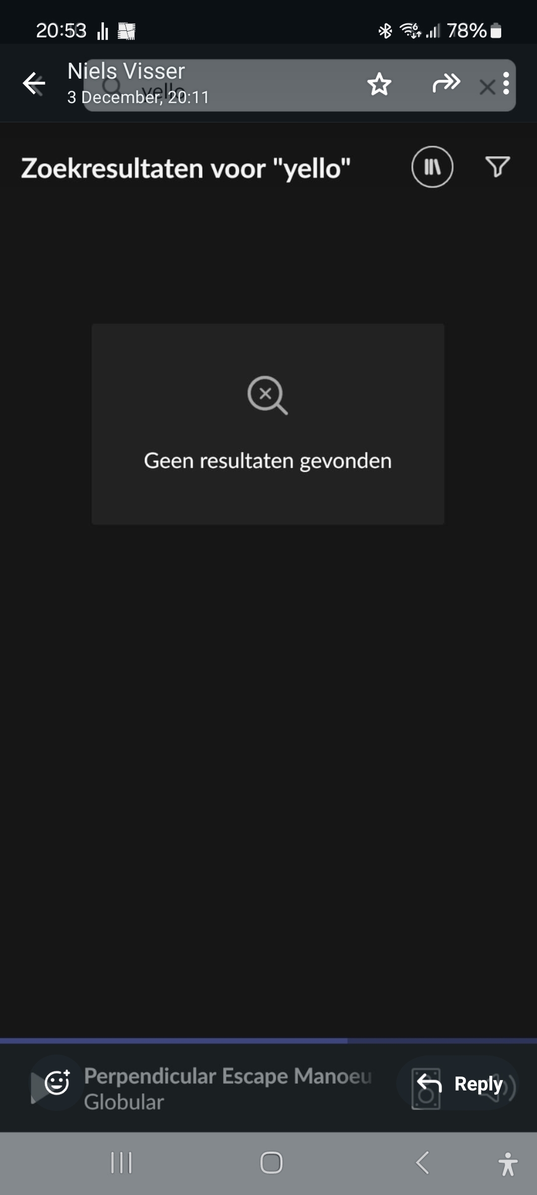537x1195 pixels.
Task: Open the "Perpendicular Escape Manoeu" track title
Action: tap(228, 1076)
